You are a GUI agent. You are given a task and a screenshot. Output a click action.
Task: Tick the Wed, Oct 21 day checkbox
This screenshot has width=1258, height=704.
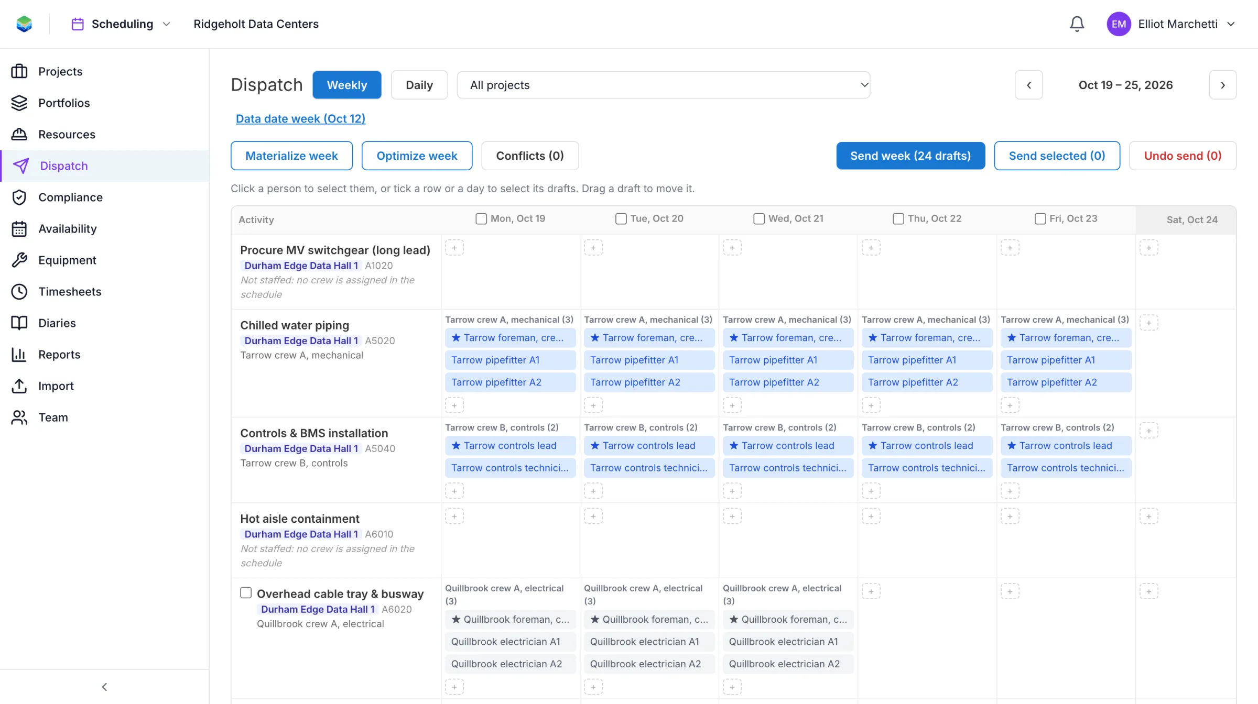759,218
